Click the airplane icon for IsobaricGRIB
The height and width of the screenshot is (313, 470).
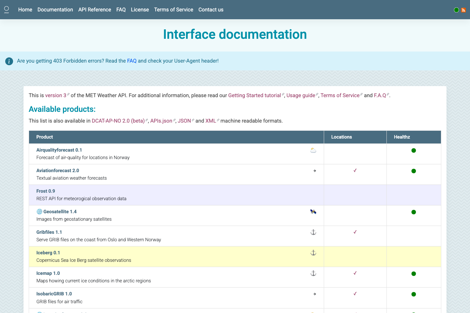coord(314,294)
